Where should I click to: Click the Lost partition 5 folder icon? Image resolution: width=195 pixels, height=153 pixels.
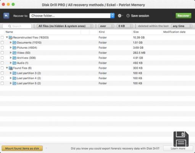coord(15,83)
